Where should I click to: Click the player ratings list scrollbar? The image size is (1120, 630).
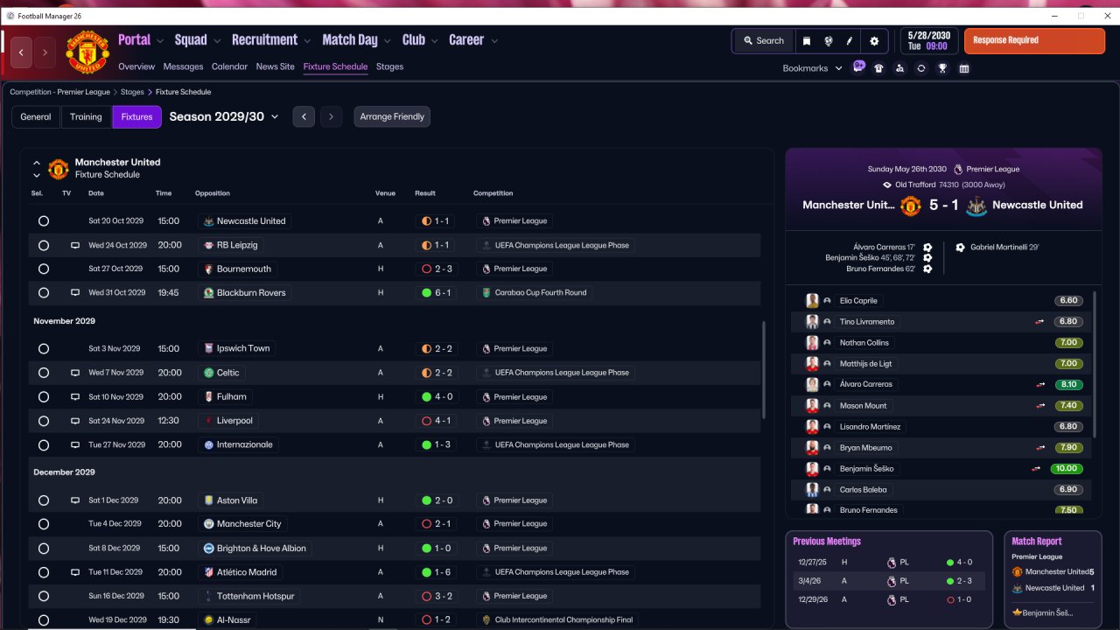[1094, 363]
